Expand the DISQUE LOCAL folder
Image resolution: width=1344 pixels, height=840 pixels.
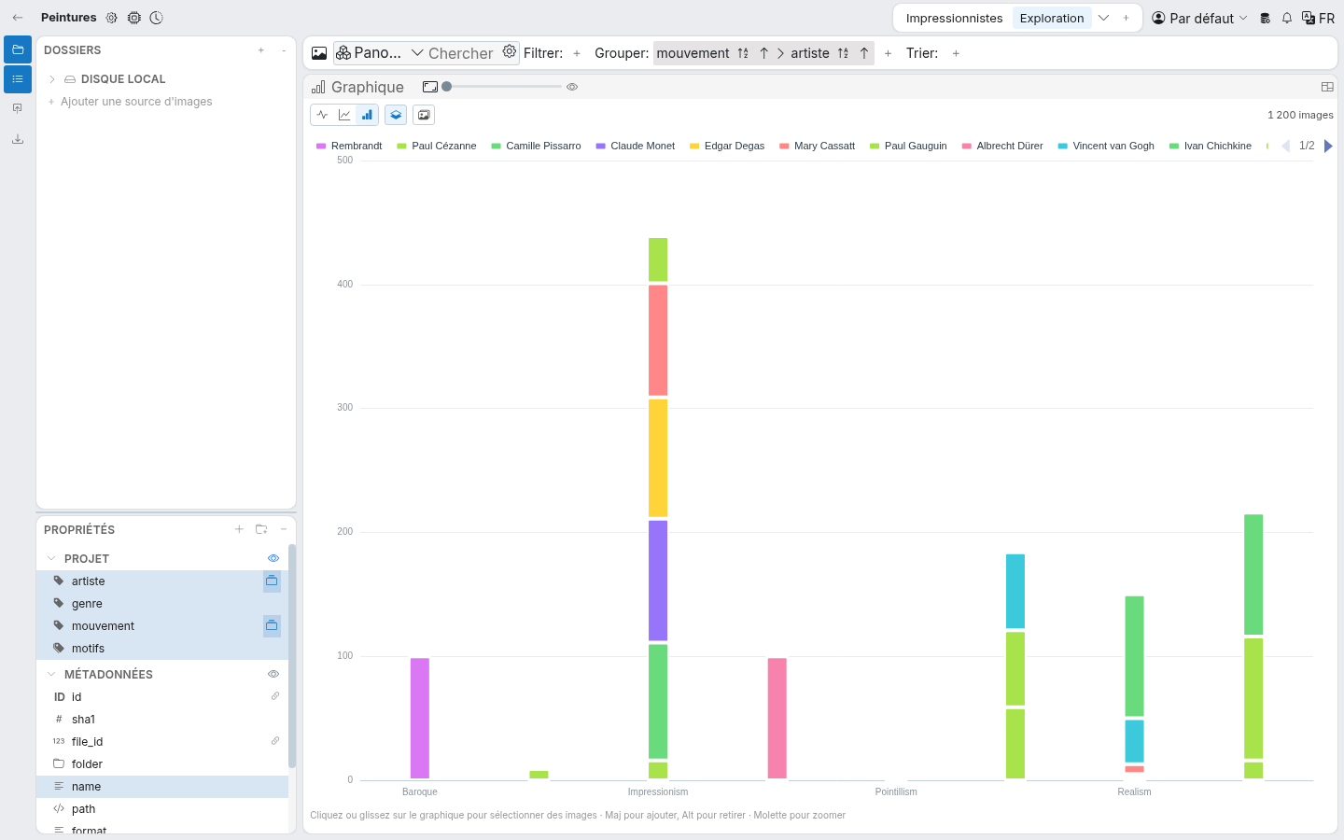52,79
